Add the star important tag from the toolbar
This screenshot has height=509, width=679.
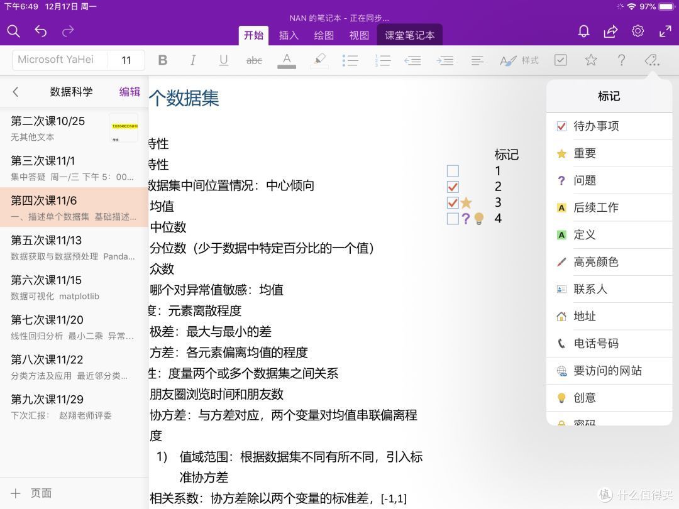coord(590,60)
